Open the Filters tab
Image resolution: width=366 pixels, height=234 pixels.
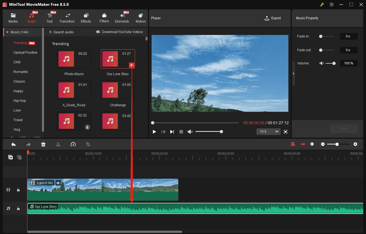point(104,17)
